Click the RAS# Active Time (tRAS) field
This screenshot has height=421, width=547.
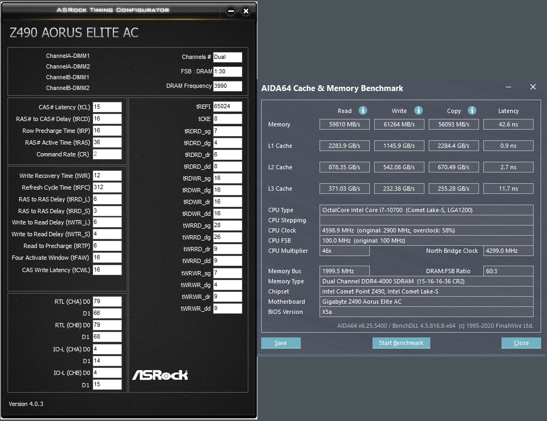pyautogui.click(x=107, y=142)
